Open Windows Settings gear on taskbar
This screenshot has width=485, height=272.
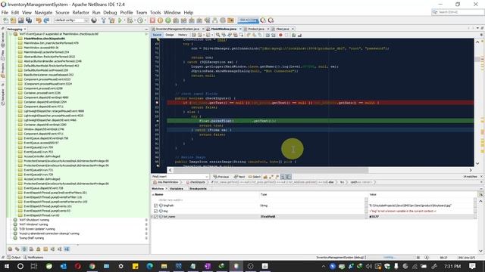pyautogui.click(x=121, y=266)
